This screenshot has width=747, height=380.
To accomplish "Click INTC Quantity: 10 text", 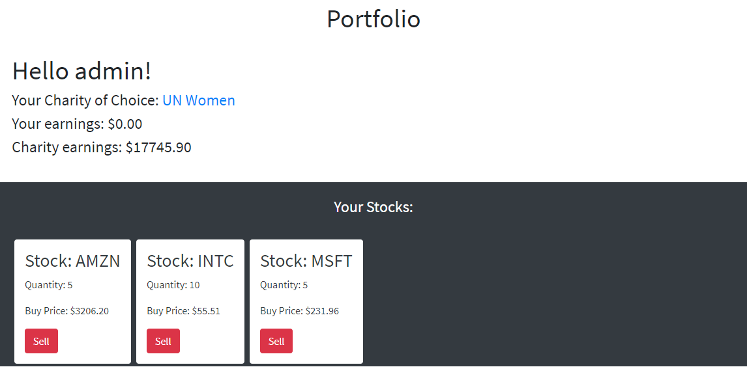I will click(173, 285).
